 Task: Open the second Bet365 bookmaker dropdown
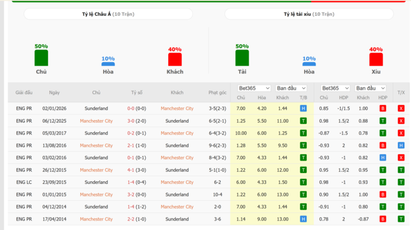335,88
